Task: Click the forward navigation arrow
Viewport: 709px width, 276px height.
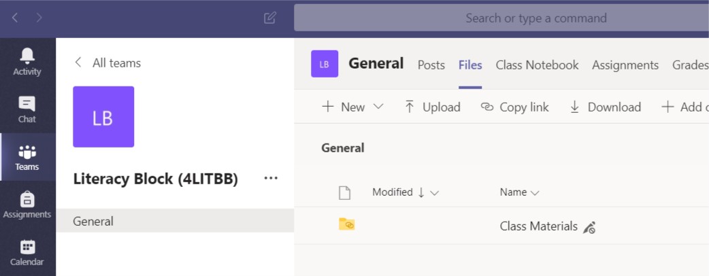Action: (x=39, y=18)
